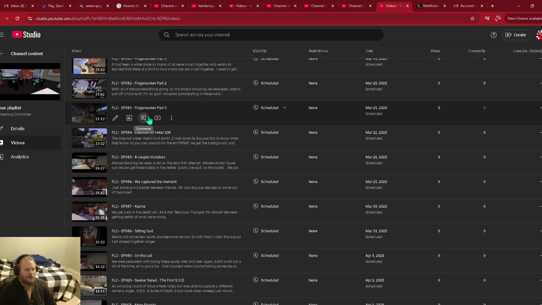Click the blue comments count for EP013
The width and height of the screenshot is (542, 305).
[484, 108]
